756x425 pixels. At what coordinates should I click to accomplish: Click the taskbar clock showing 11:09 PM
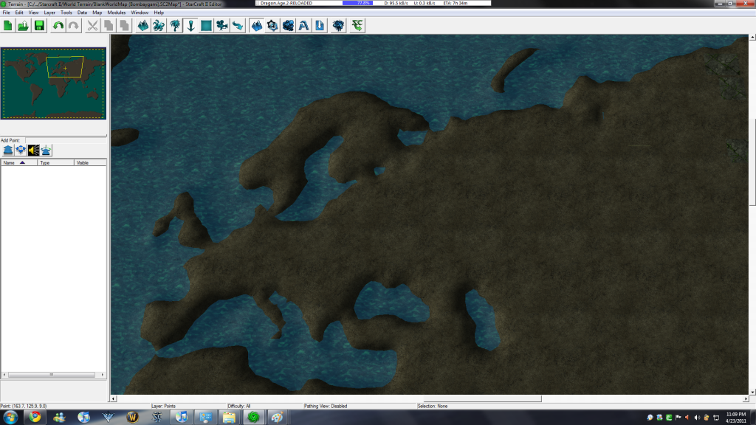(736, 418)
